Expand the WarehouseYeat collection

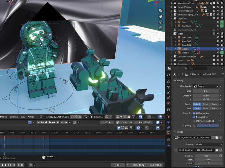tap(171, 3)
